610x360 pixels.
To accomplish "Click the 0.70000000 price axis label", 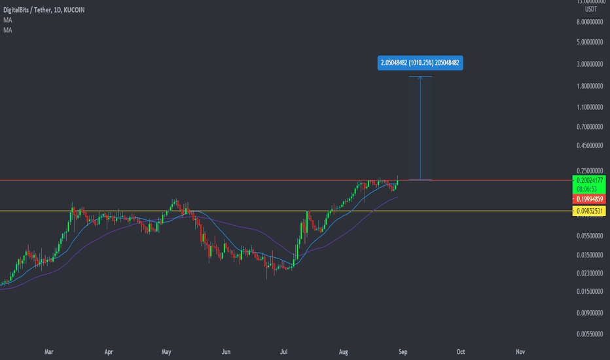I will tap(590, 126).
